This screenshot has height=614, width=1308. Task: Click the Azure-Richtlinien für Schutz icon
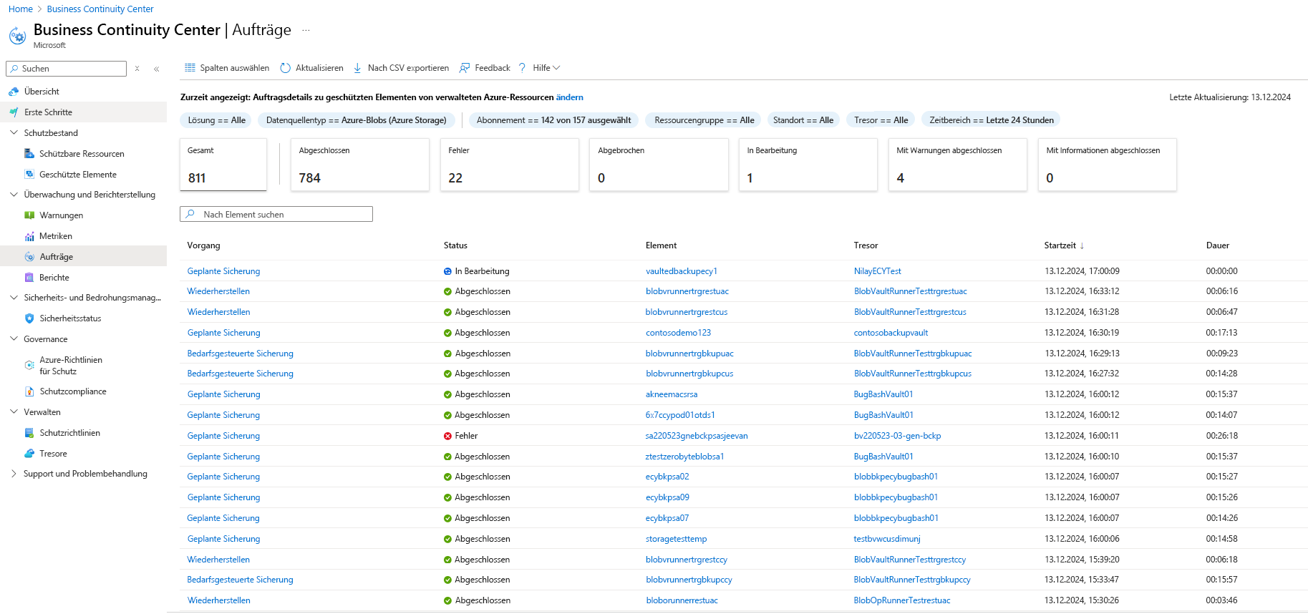tap(29, 365)
